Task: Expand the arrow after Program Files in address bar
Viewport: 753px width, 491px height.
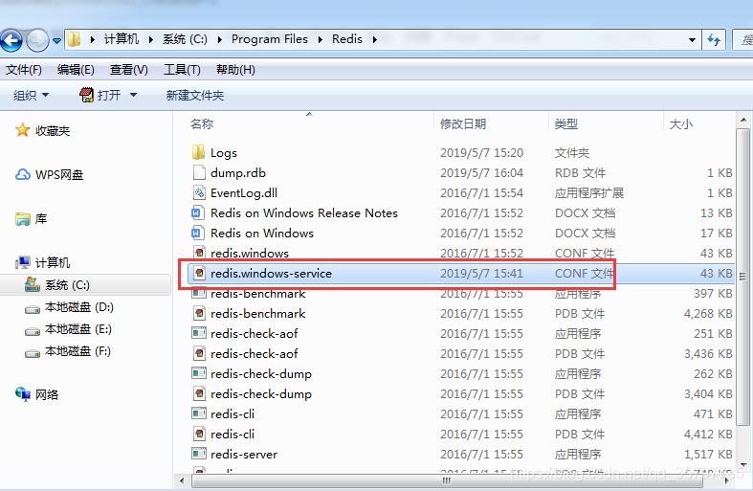Action: pyautogui.click(x=320, y=39)
